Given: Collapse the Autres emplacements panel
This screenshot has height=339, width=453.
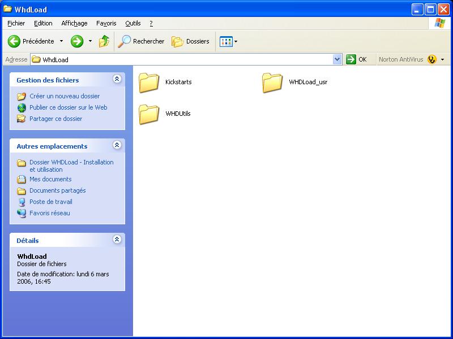Looking at the screenshot, I should tap(117, 145).
